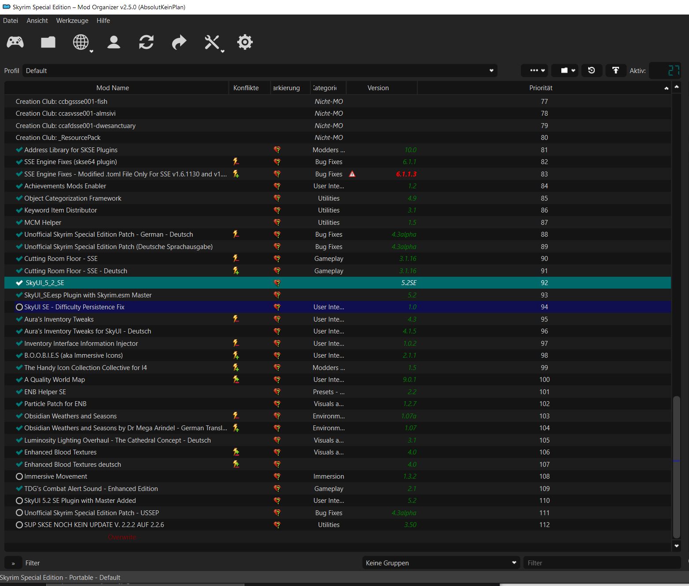Enable SkyUI SE - Difficulty Persistence Fix

19,307
